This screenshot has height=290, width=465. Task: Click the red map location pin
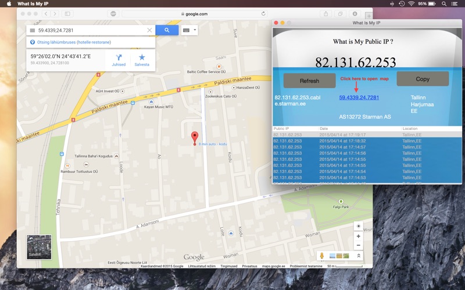(195, 138)
